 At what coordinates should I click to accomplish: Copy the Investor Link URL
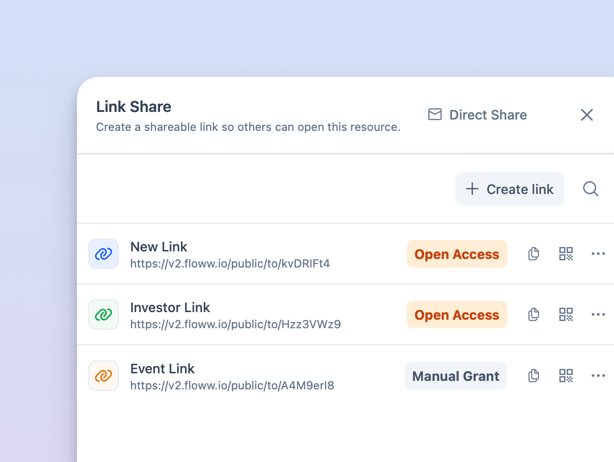[534, 314]
